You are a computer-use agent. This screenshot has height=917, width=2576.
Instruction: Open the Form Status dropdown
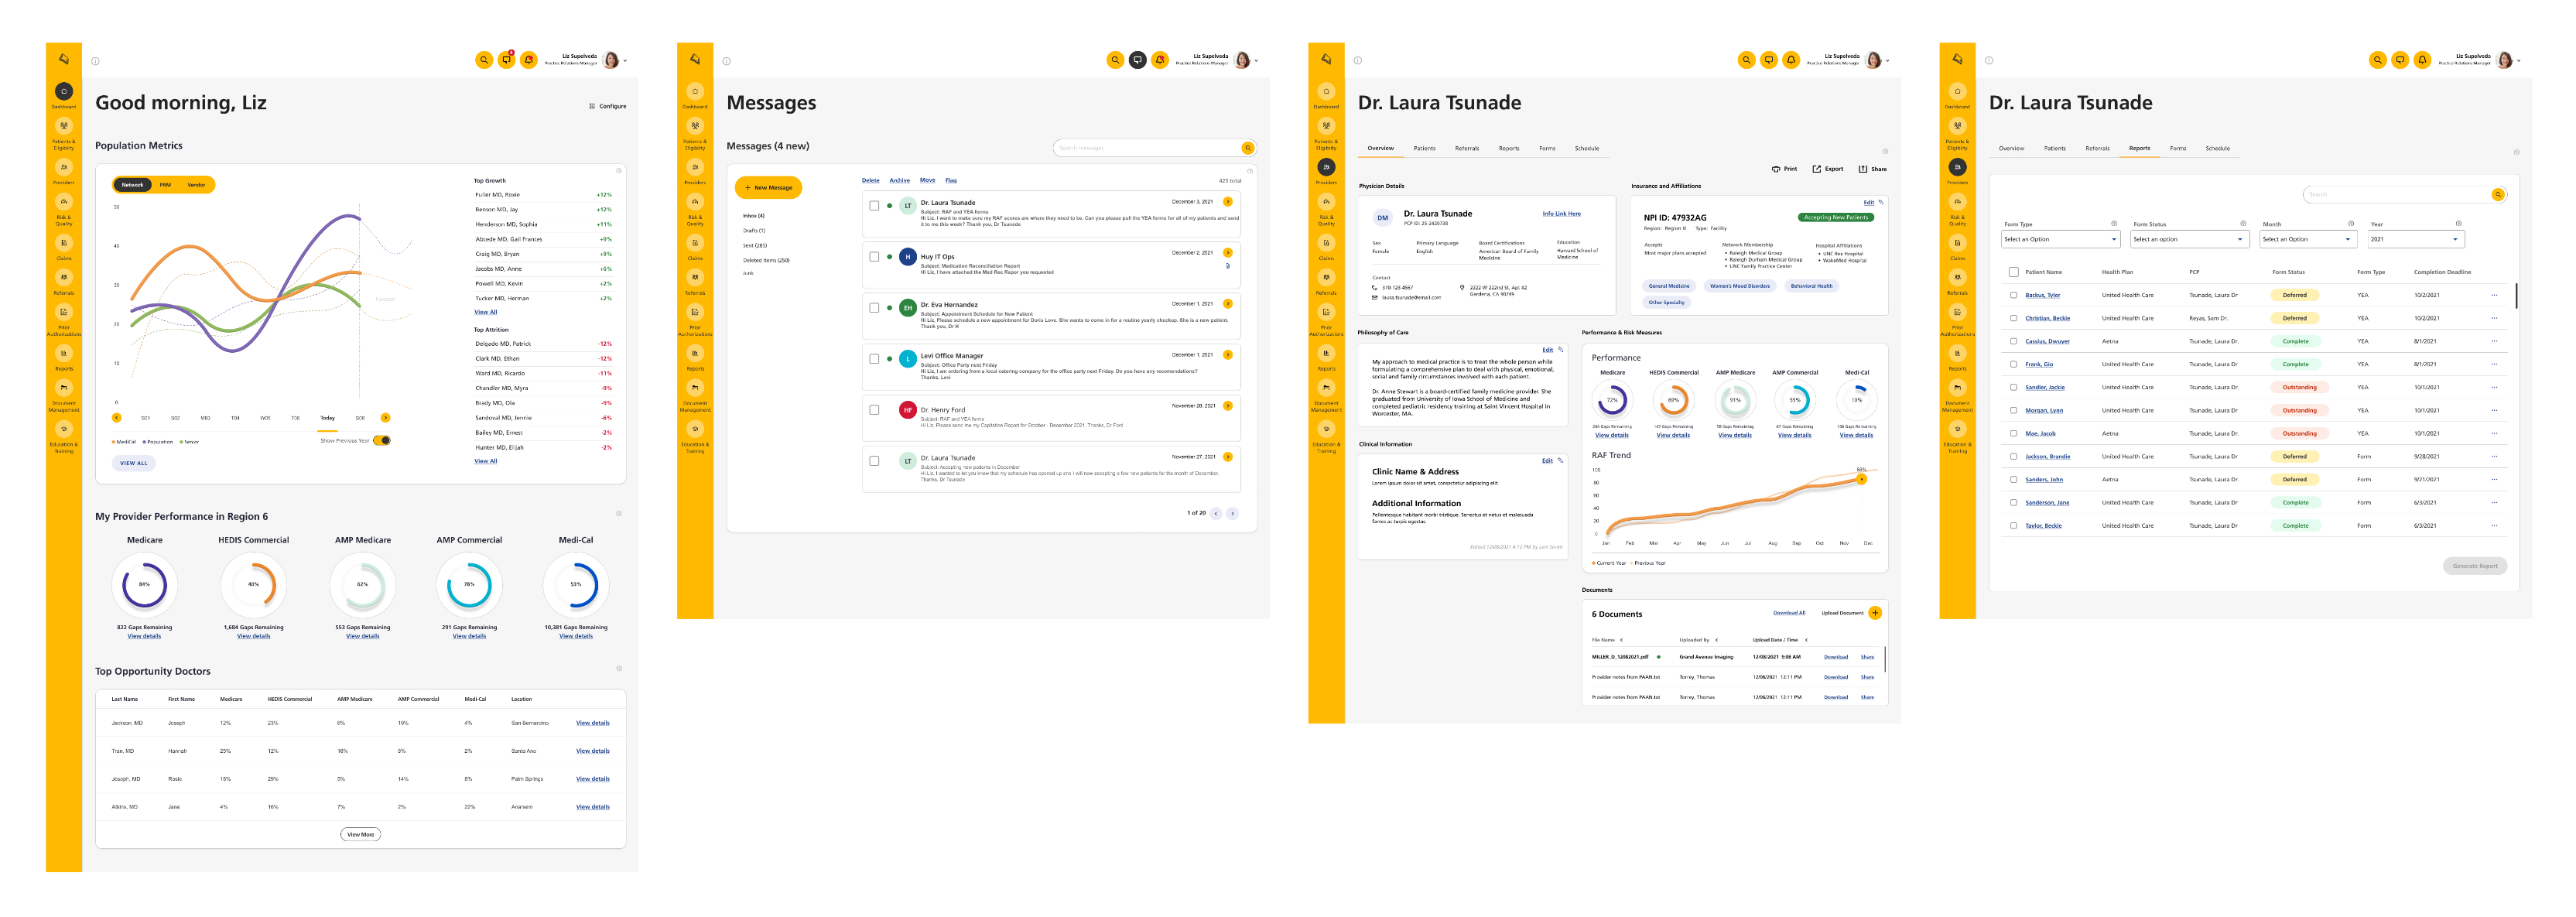pyautogui.click(x=2189, y=239)
